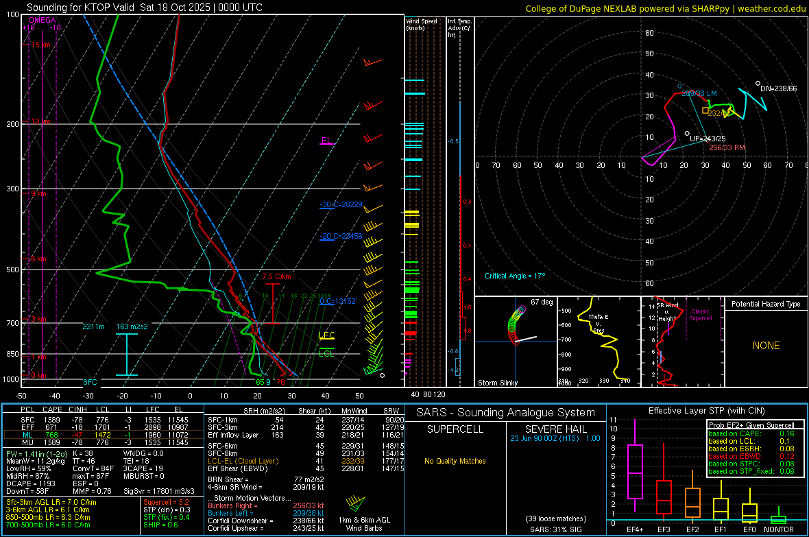Click the 'Eff Shear (EBWD)' row label
Screen dimensions: 809x537
(238, 468)
